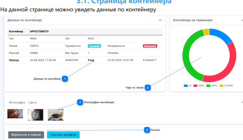Select the ISO value 45G1
Screen dimensions: 243x140
point(91,39)
